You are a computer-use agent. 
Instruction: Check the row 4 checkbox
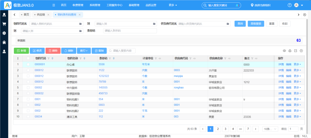click(28, 82)
